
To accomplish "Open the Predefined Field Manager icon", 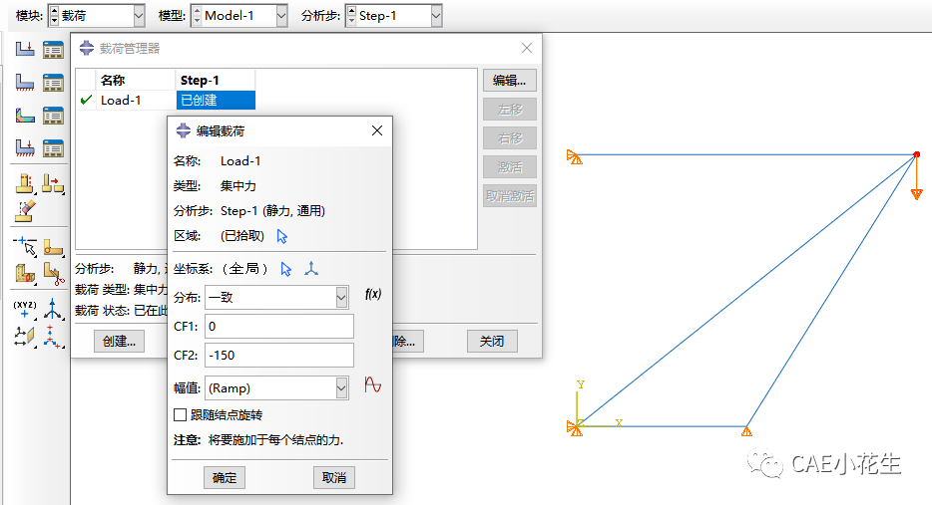I will tap(53, 115).
